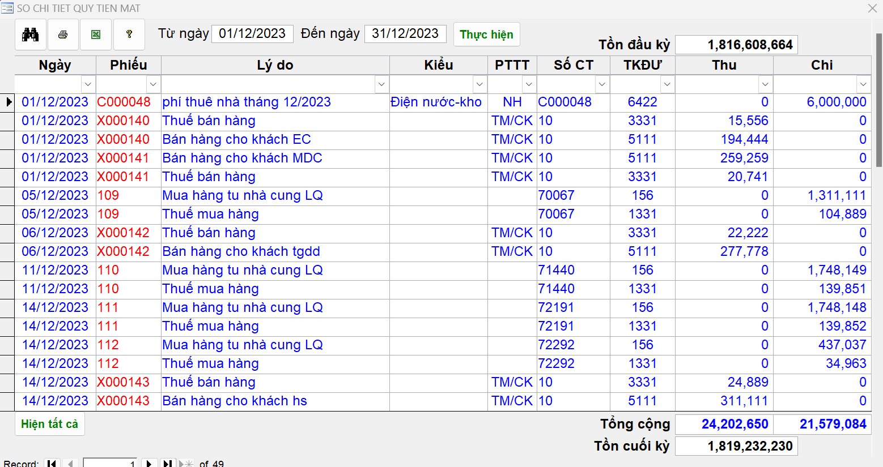Image resolution: width=883 pixels, height=467 pixels.
Task: Click the binoculars search icon
Action: point(31,35)
